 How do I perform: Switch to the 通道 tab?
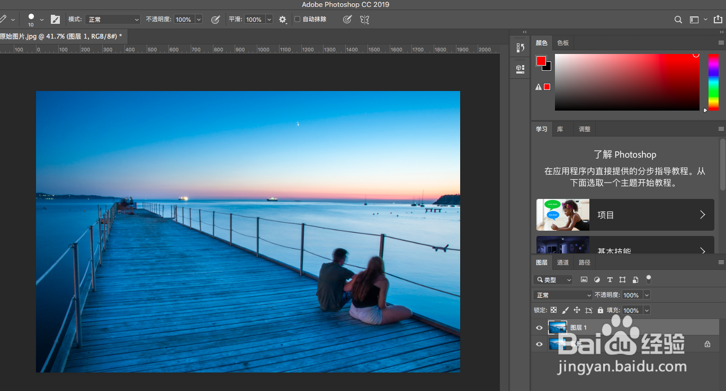pos(563,262)
